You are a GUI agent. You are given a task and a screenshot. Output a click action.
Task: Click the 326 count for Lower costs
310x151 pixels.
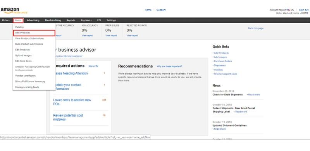click(104, 100)
